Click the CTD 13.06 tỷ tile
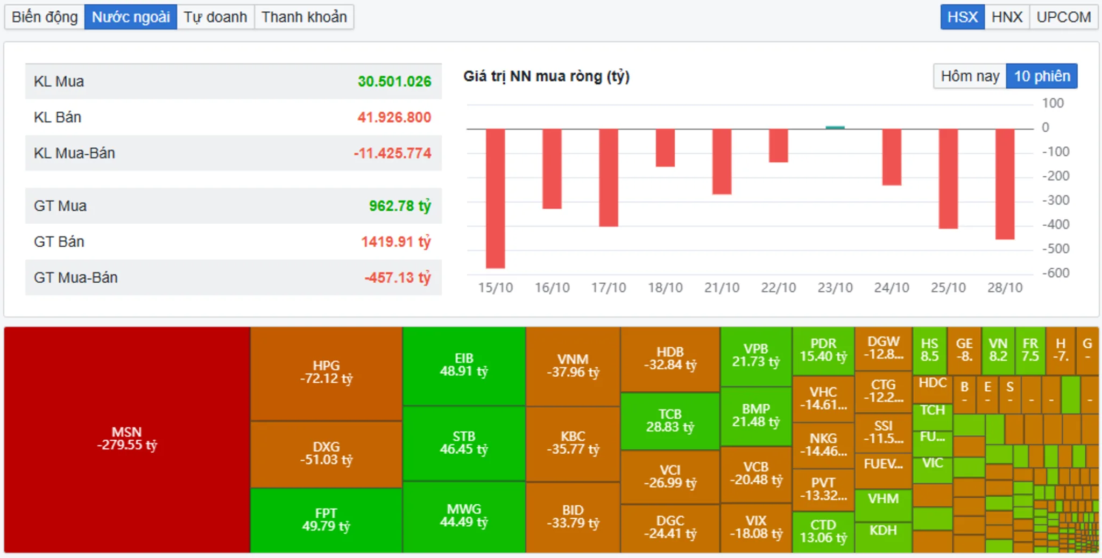Screen dimensions: 1102x558 [x=823, y=532]
